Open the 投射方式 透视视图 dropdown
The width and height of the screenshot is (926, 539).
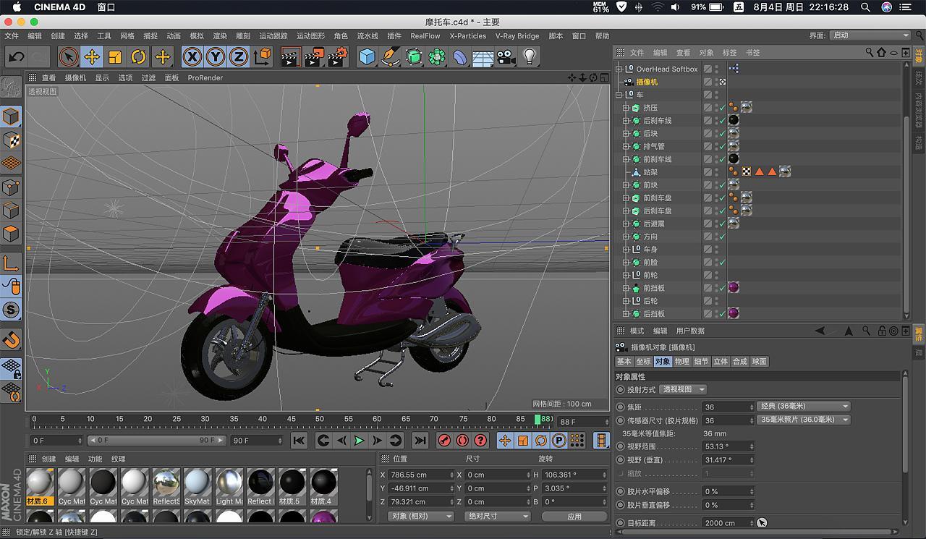click(x=684, y=389)
